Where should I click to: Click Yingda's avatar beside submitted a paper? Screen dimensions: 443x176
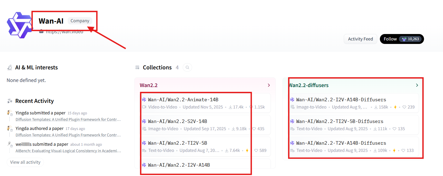(9, 113)
